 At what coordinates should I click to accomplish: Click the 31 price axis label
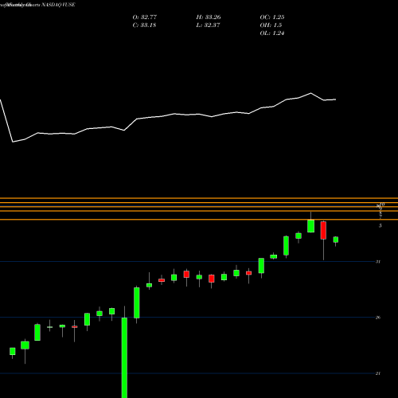[x=378, y=262]
